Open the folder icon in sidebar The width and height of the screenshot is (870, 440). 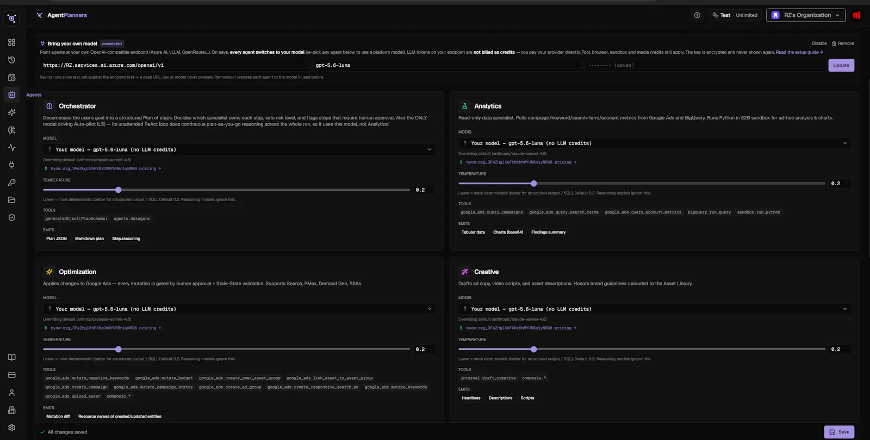click(x=11, y=200)
